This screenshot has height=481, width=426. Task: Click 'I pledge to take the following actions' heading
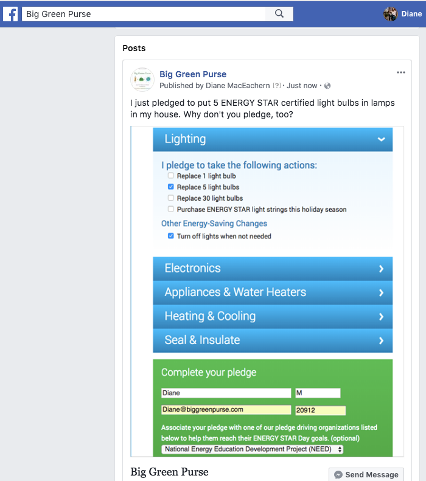pyautogui.click(x=239, y=165)
